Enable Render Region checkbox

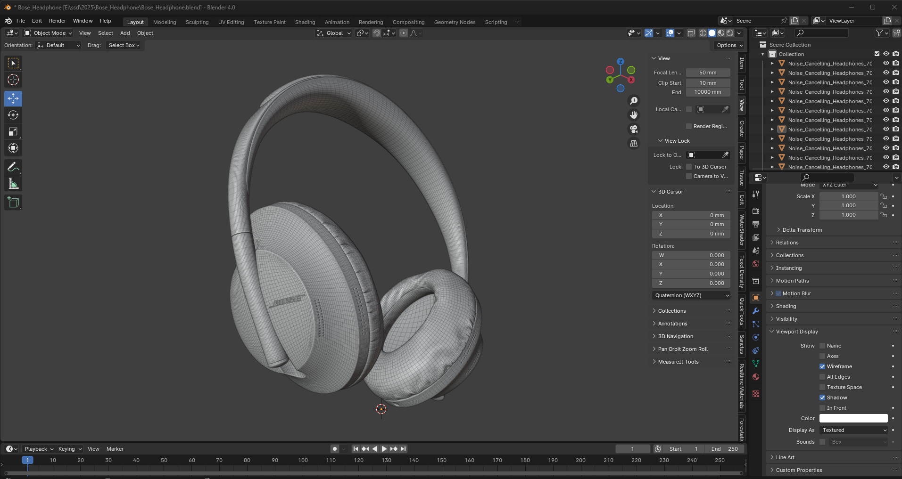coord(689,126)
